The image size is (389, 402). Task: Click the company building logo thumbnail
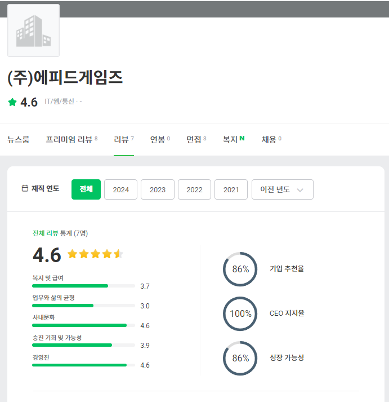pyautogui.click(x=34, y=30)
